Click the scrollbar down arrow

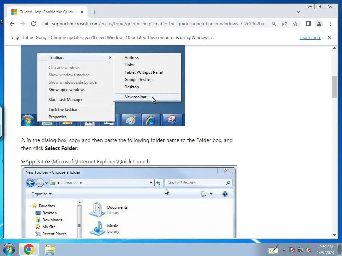334,235
